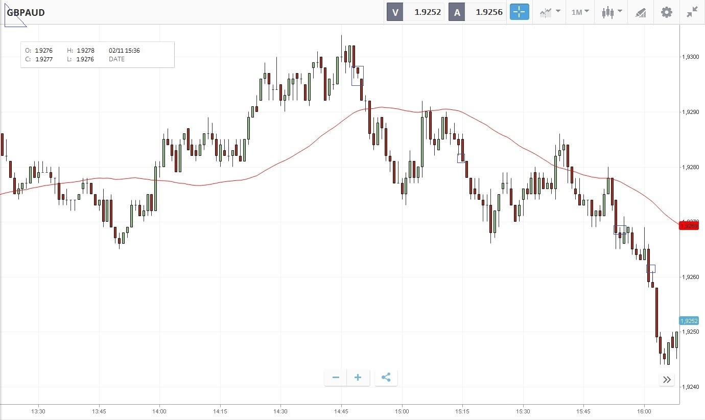
Task: Open the drawing tools icon
Action: coord(641,12)
